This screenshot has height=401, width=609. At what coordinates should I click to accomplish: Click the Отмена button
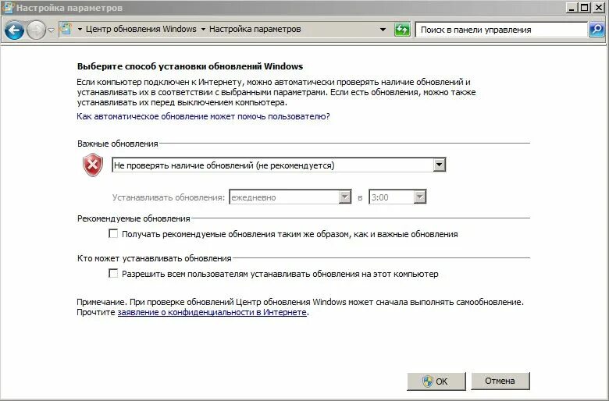click(500, 381)
